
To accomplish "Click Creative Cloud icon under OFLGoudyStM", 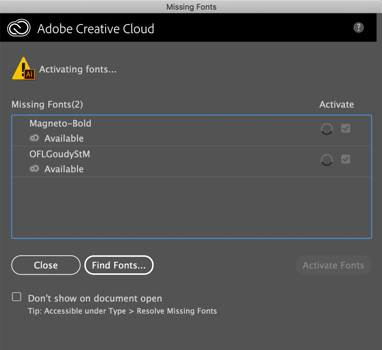I will coord(34,169).
